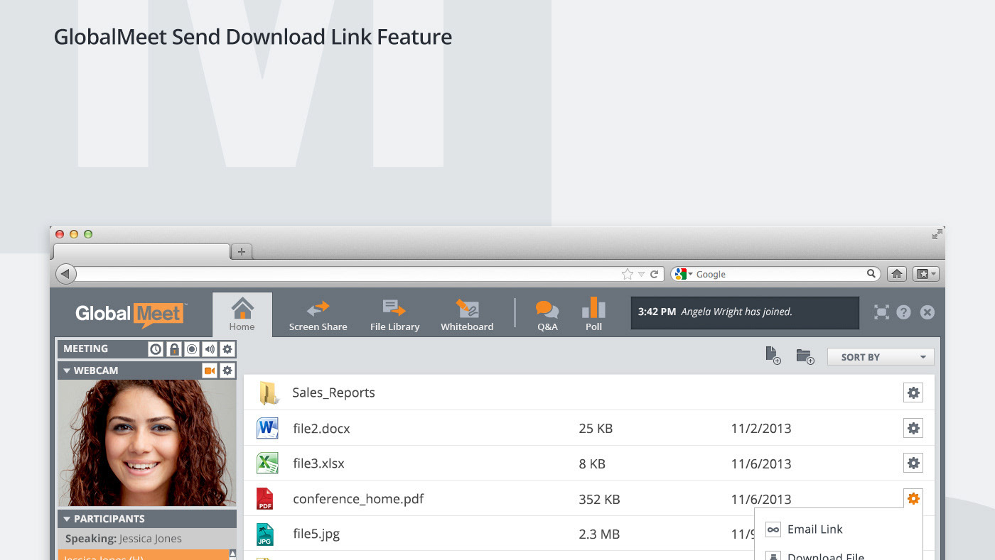Viewport: 995px width, 560px height.
Task: Open the Q&A panel
Action: [547, 315]
